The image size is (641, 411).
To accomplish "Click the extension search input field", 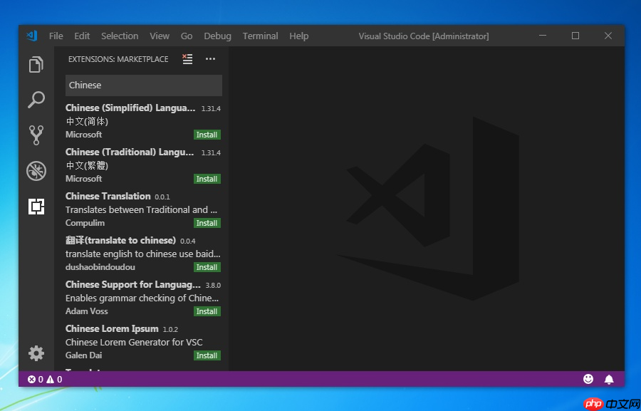I will point(143,85).
